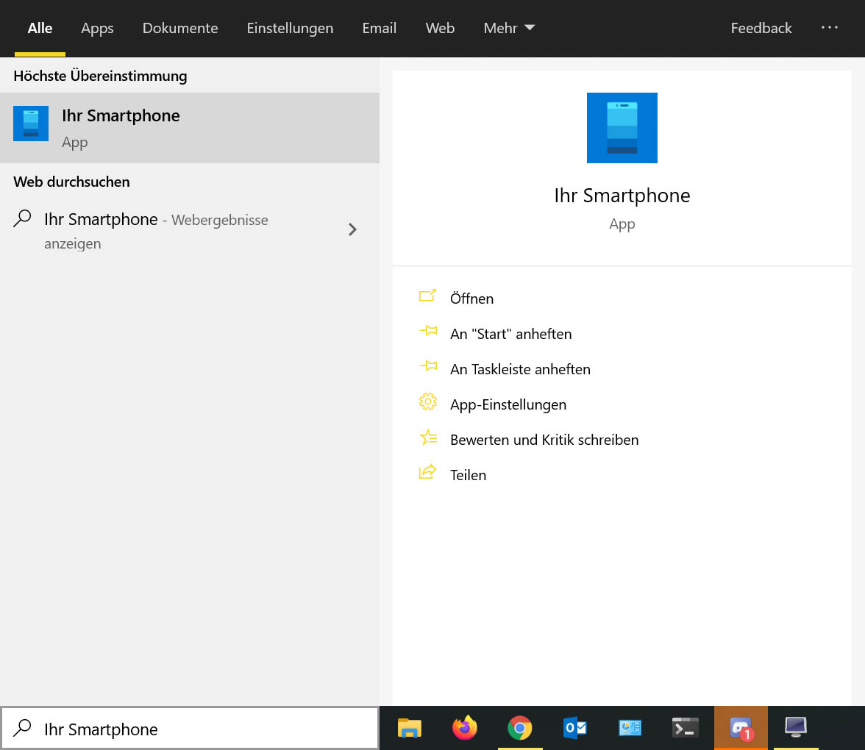Open Windows Terminal from the taskbar

coord(685,728)
